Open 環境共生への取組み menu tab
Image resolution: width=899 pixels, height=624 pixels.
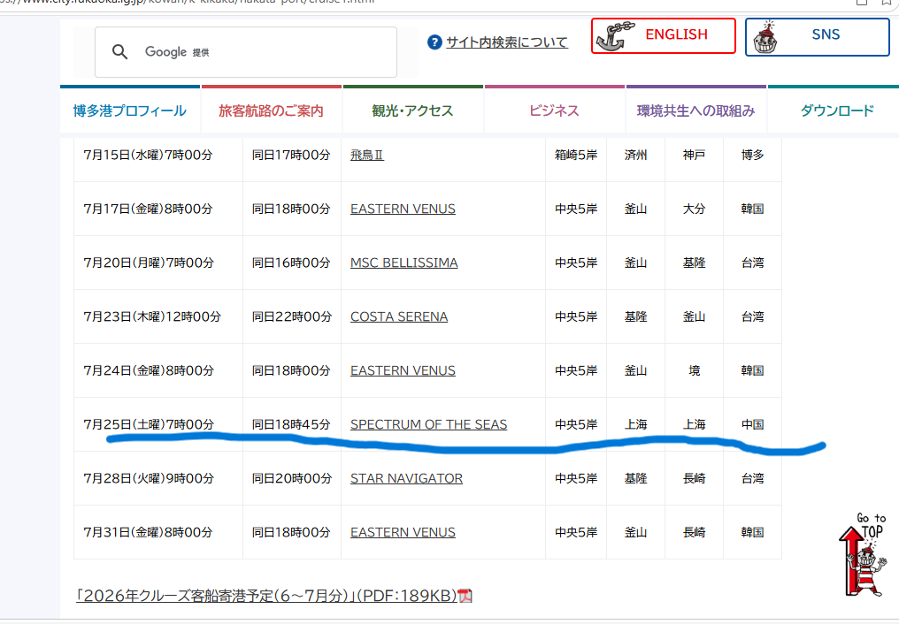(696, 110)
